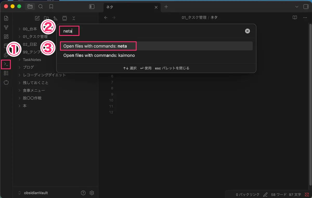
Task: Toggle the right sidebar panel
Action: pyautogui.click(x=306, y=7)
